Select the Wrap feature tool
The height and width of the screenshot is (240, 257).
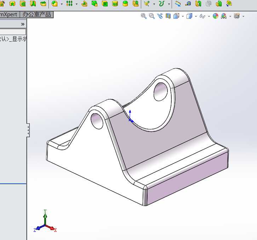click(x=115, y=4)
